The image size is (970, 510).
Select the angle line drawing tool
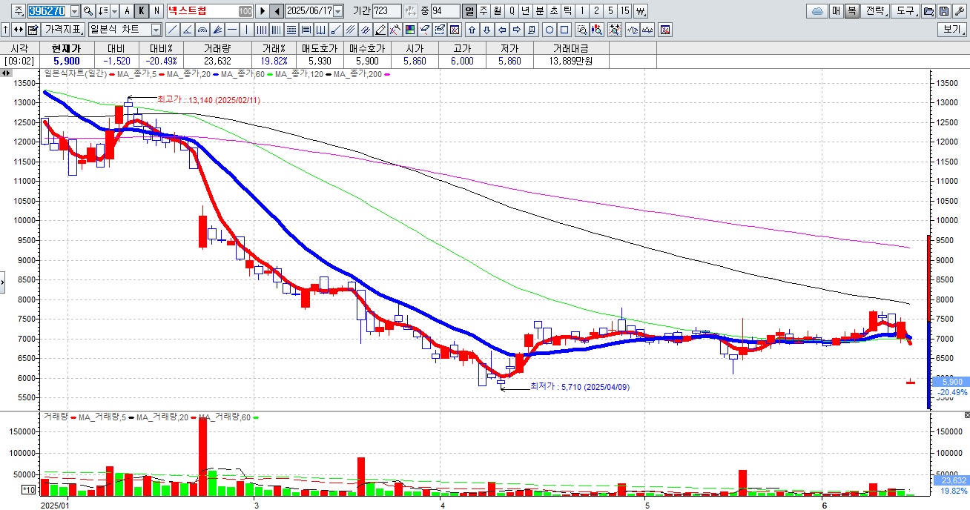point(187,30)
